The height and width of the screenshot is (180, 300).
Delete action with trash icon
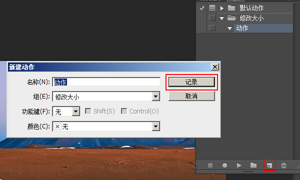(283, 165)
